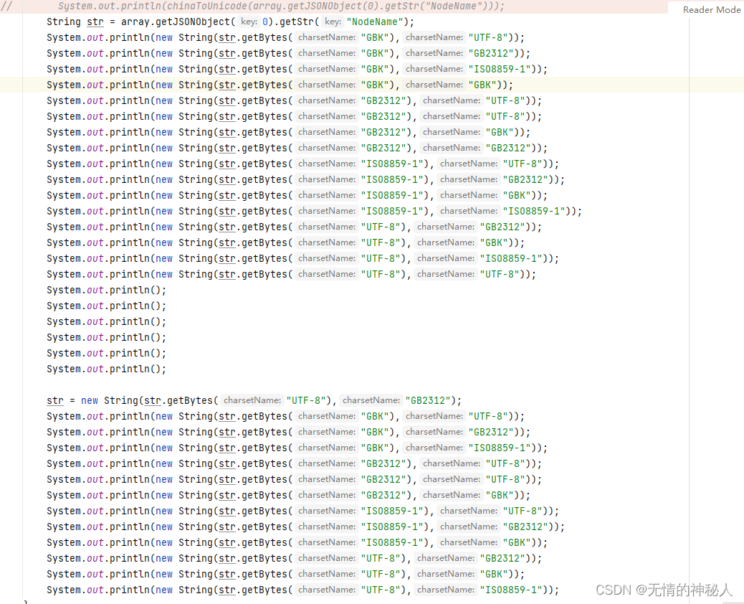The height and width of the screenshot is (604, 744).
Task: Click a charsetName inline hint label
Action: [x=326, y=37]
